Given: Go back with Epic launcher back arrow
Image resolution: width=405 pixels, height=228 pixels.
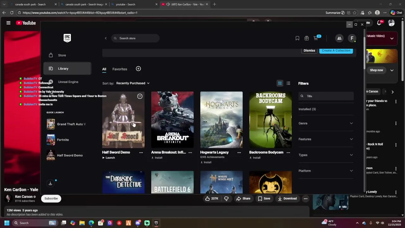Looking at the screenshot, I should (x=106, y=38).
